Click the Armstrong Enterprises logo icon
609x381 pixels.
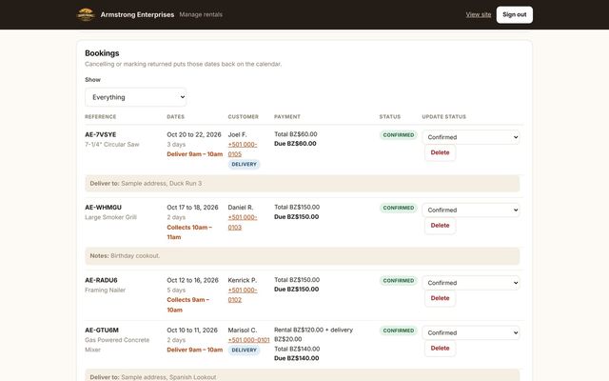(86, 15)
